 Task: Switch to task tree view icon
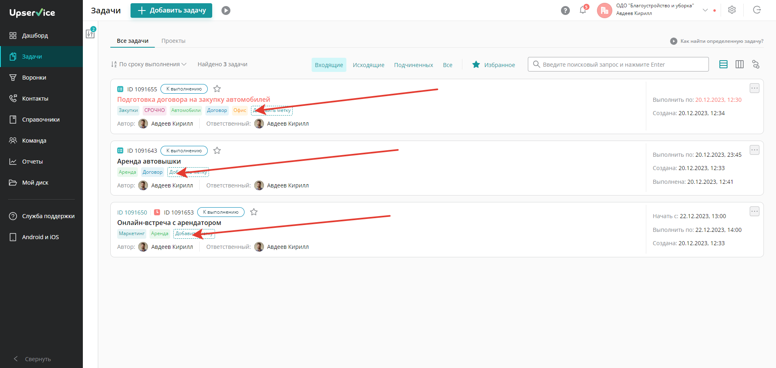756,64
